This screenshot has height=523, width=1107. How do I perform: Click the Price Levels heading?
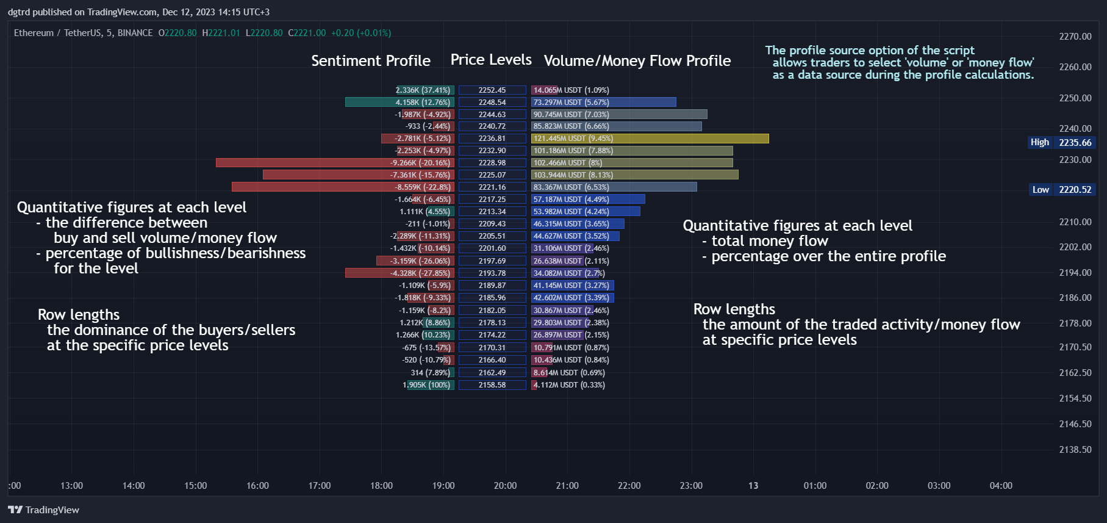pyautogui.click(x=491, y=60)
